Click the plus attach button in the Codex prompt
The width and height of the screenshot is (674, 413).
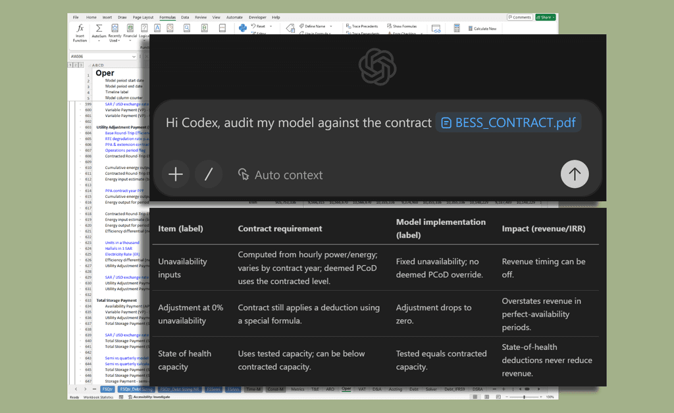[175, 174]
